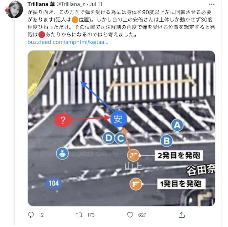Screen dimensions: 228x227
Task: Click the Trilliana 華 display name
Action: pos(41,4)
